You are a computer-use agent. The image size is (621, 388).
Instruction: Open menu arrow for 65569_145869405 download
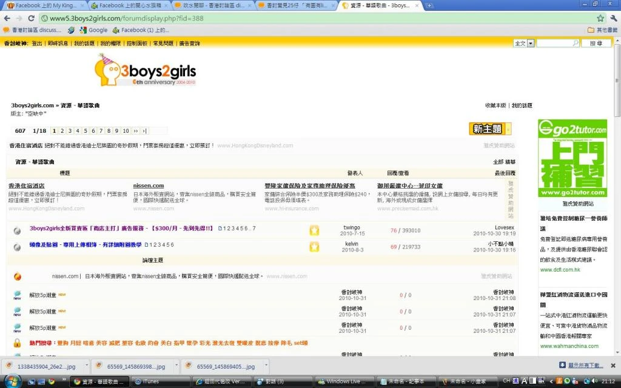point(266,366)
